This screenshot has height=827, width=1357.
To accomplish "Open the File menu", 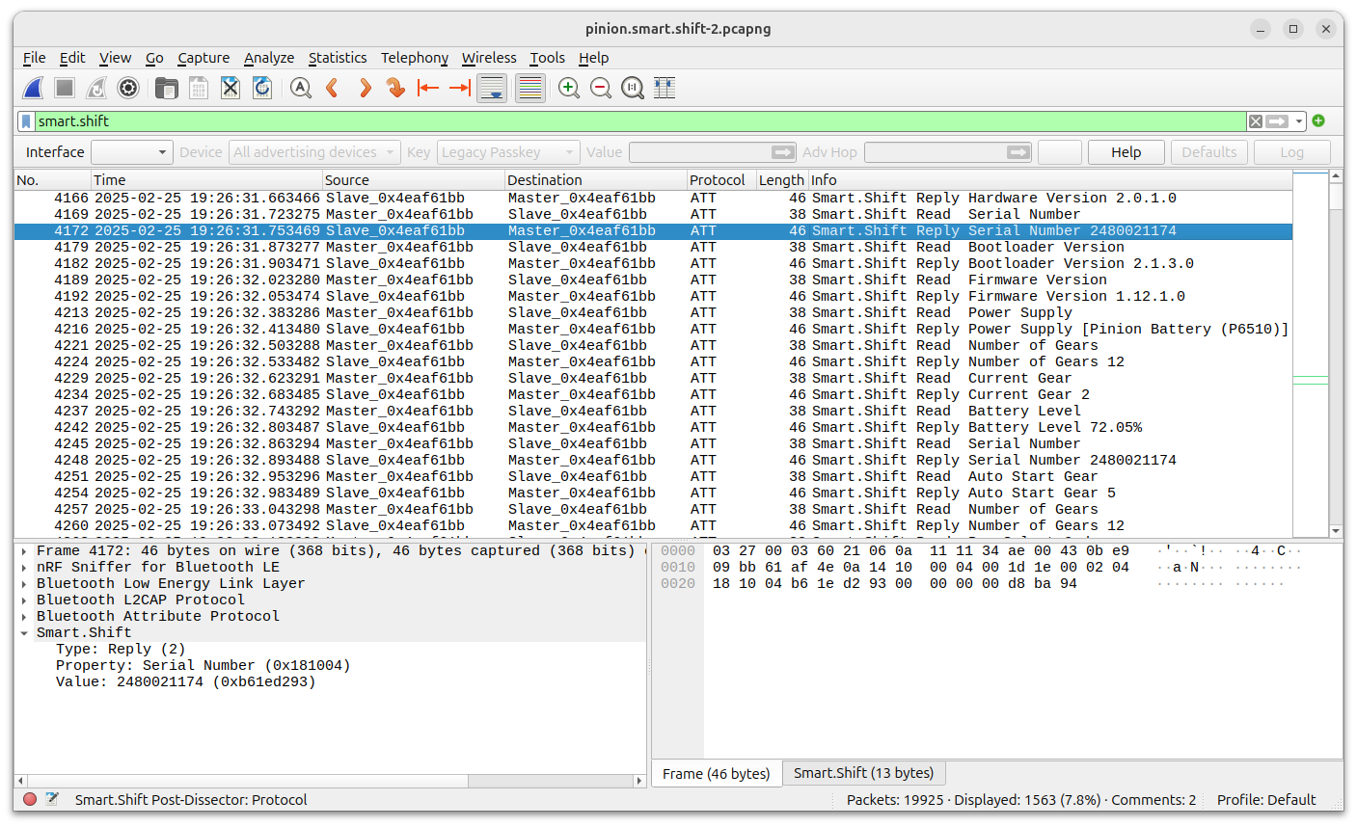I will pyautogui.click(x=34, y=58).
